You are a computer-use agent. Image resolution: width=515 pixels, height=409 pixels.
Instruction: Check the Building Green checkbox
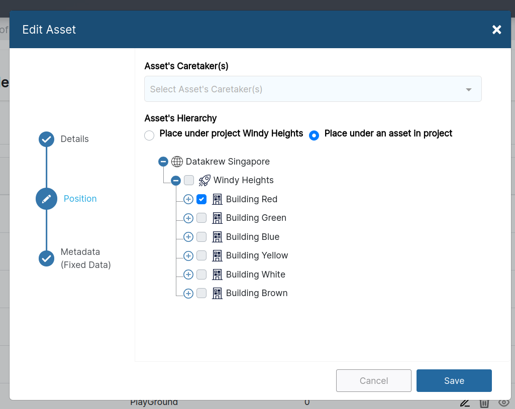tap(201, 218)
